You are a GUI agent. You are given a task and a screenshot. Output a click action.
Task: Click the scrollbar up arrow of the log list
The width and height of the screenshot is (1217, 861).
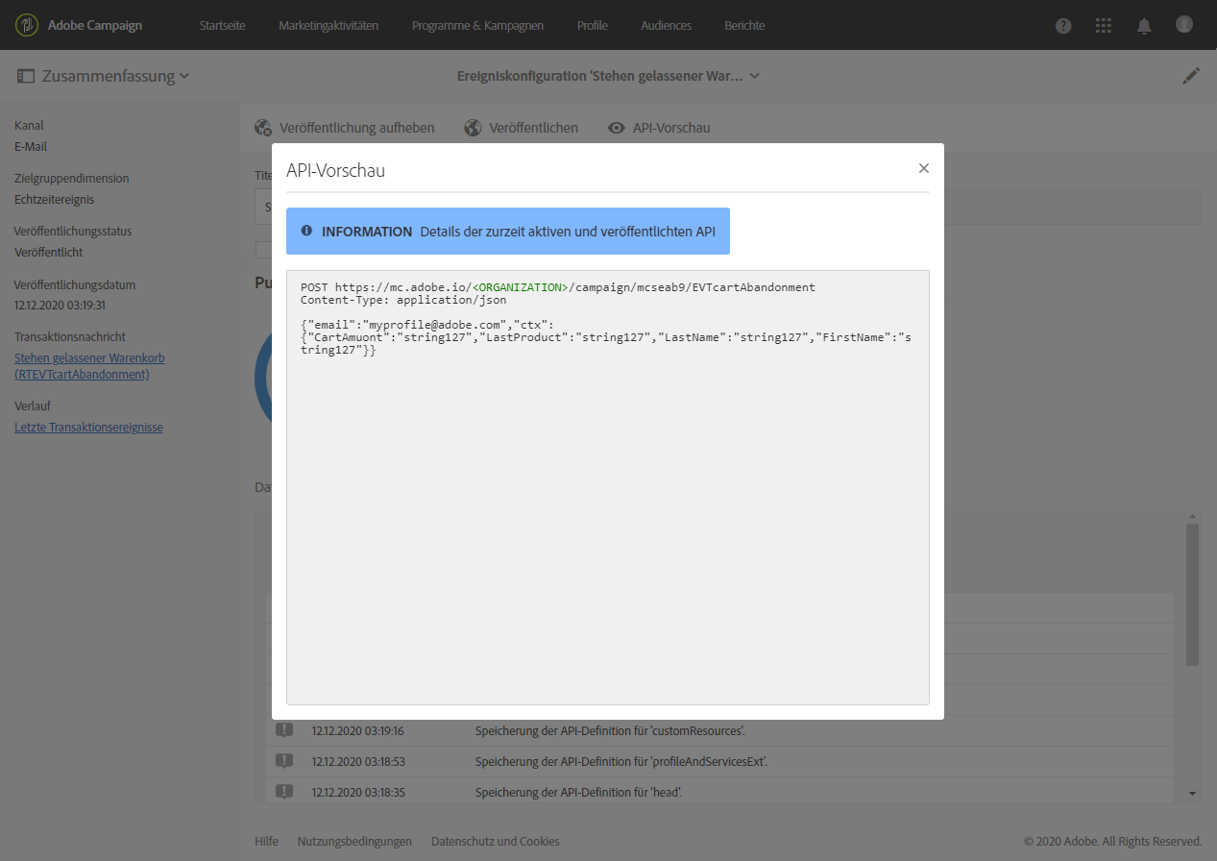(1192, 516)
